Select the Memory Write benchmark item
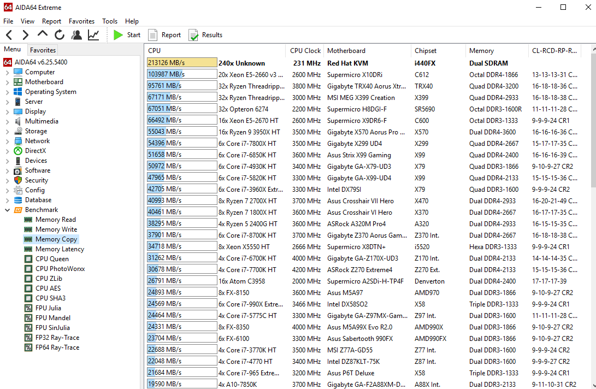 (x=56, y=229)
